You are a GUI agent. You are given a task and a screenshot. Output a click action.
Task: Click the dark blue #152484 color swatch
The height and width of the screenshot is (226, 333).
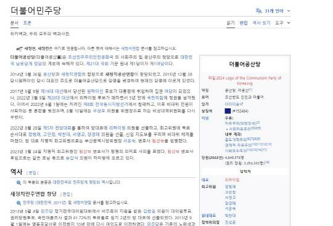(228, 111)
